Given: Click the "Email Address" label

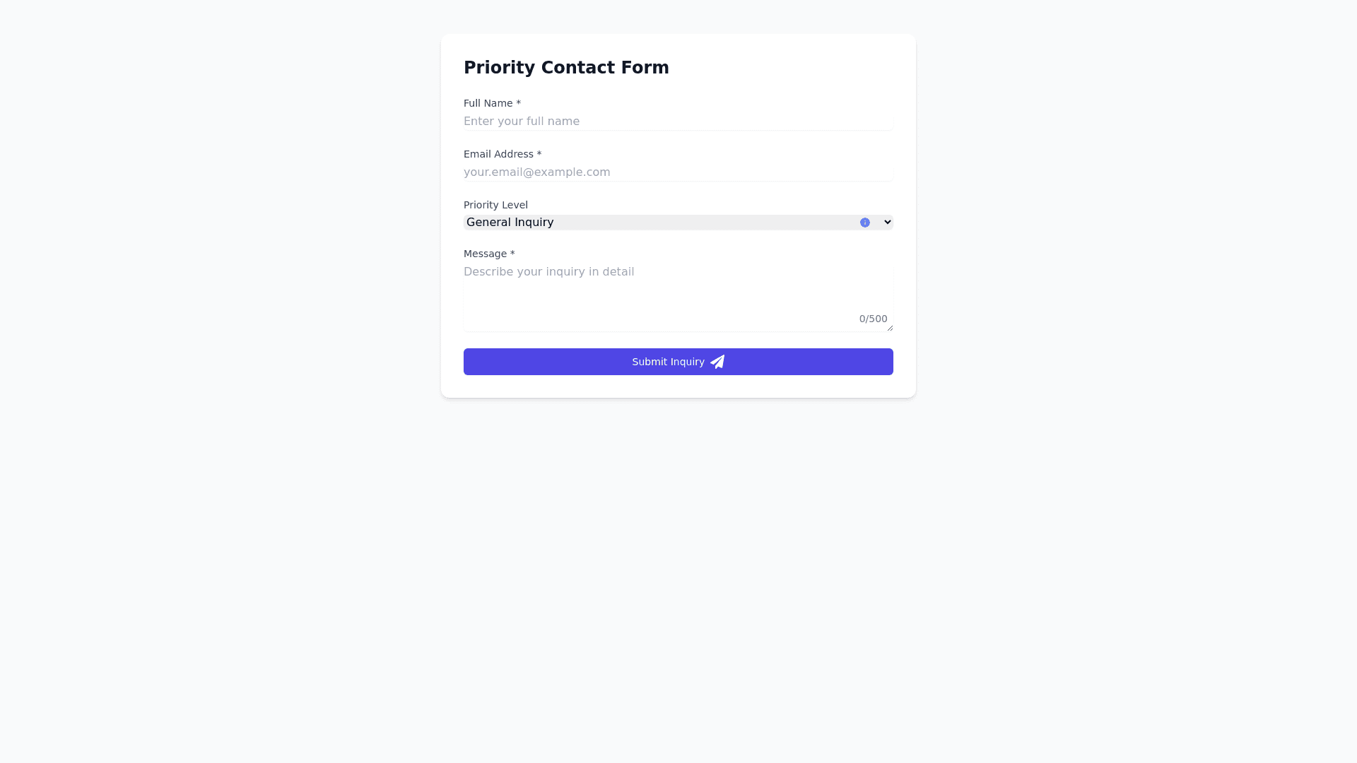Looking at the screenshot, I should (498, 154).
